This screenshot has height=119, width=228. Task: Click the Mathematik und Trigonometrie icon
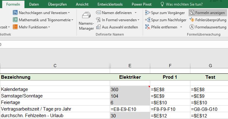(x=15, y=20)
